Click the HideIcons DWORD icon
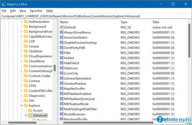192x125 pixels. (61, 68)
